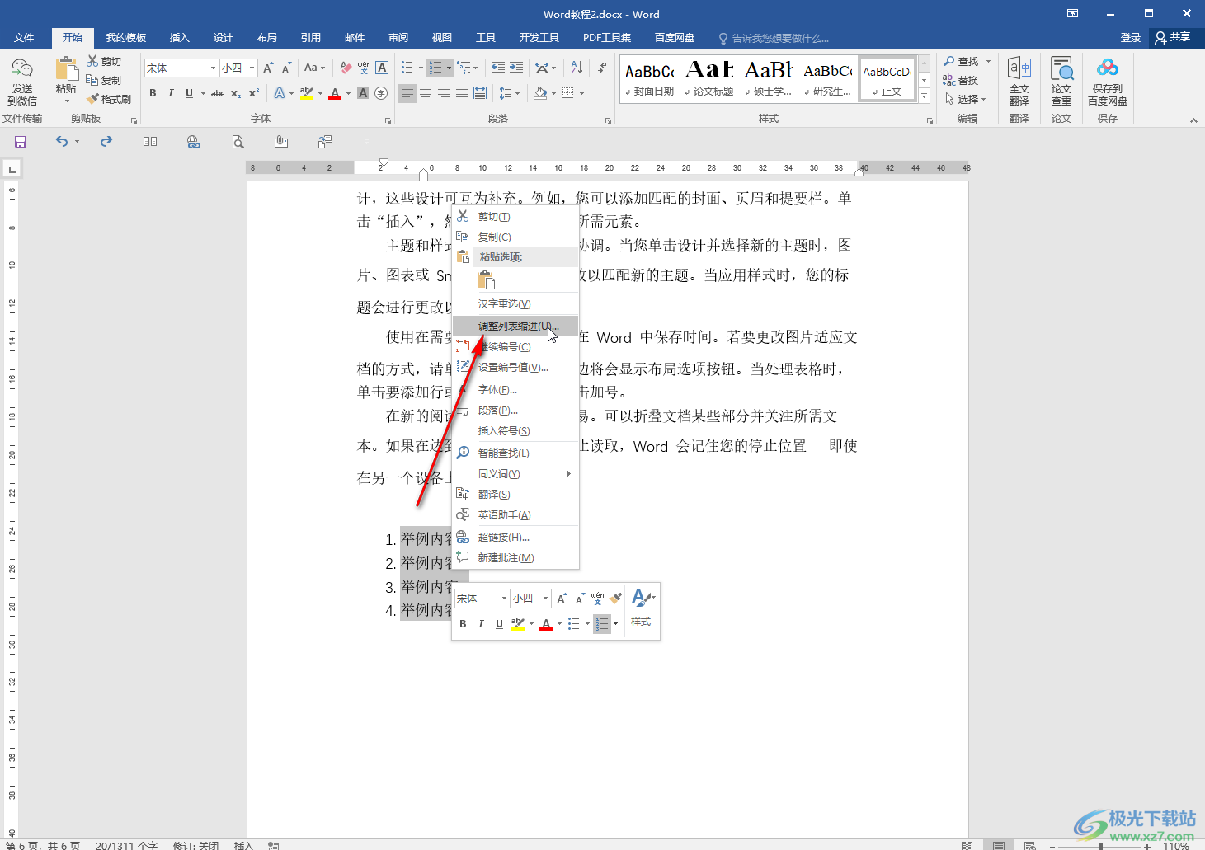Click the 样式 styles button in mini toolbar
1205x850 pixels.
click(641, 608)
